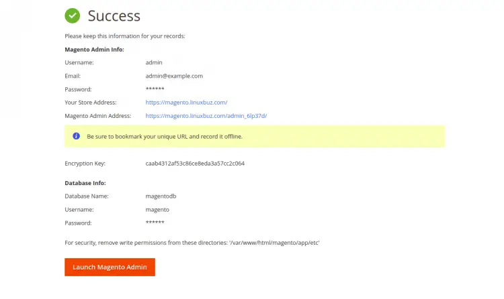
Task: Click the Success heading text
Action: tap(114, 15)
